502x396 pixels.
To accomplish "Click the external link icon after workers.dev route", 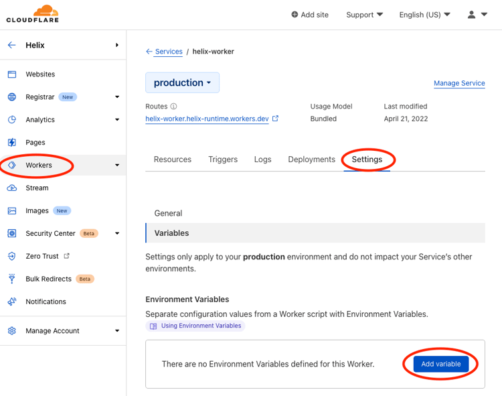I will coord(275,118).
